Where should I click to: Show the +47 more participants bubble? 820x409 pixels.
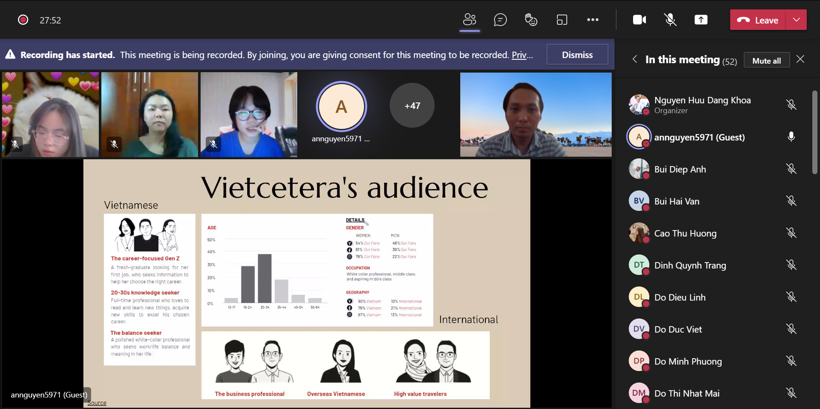point(412,105)
